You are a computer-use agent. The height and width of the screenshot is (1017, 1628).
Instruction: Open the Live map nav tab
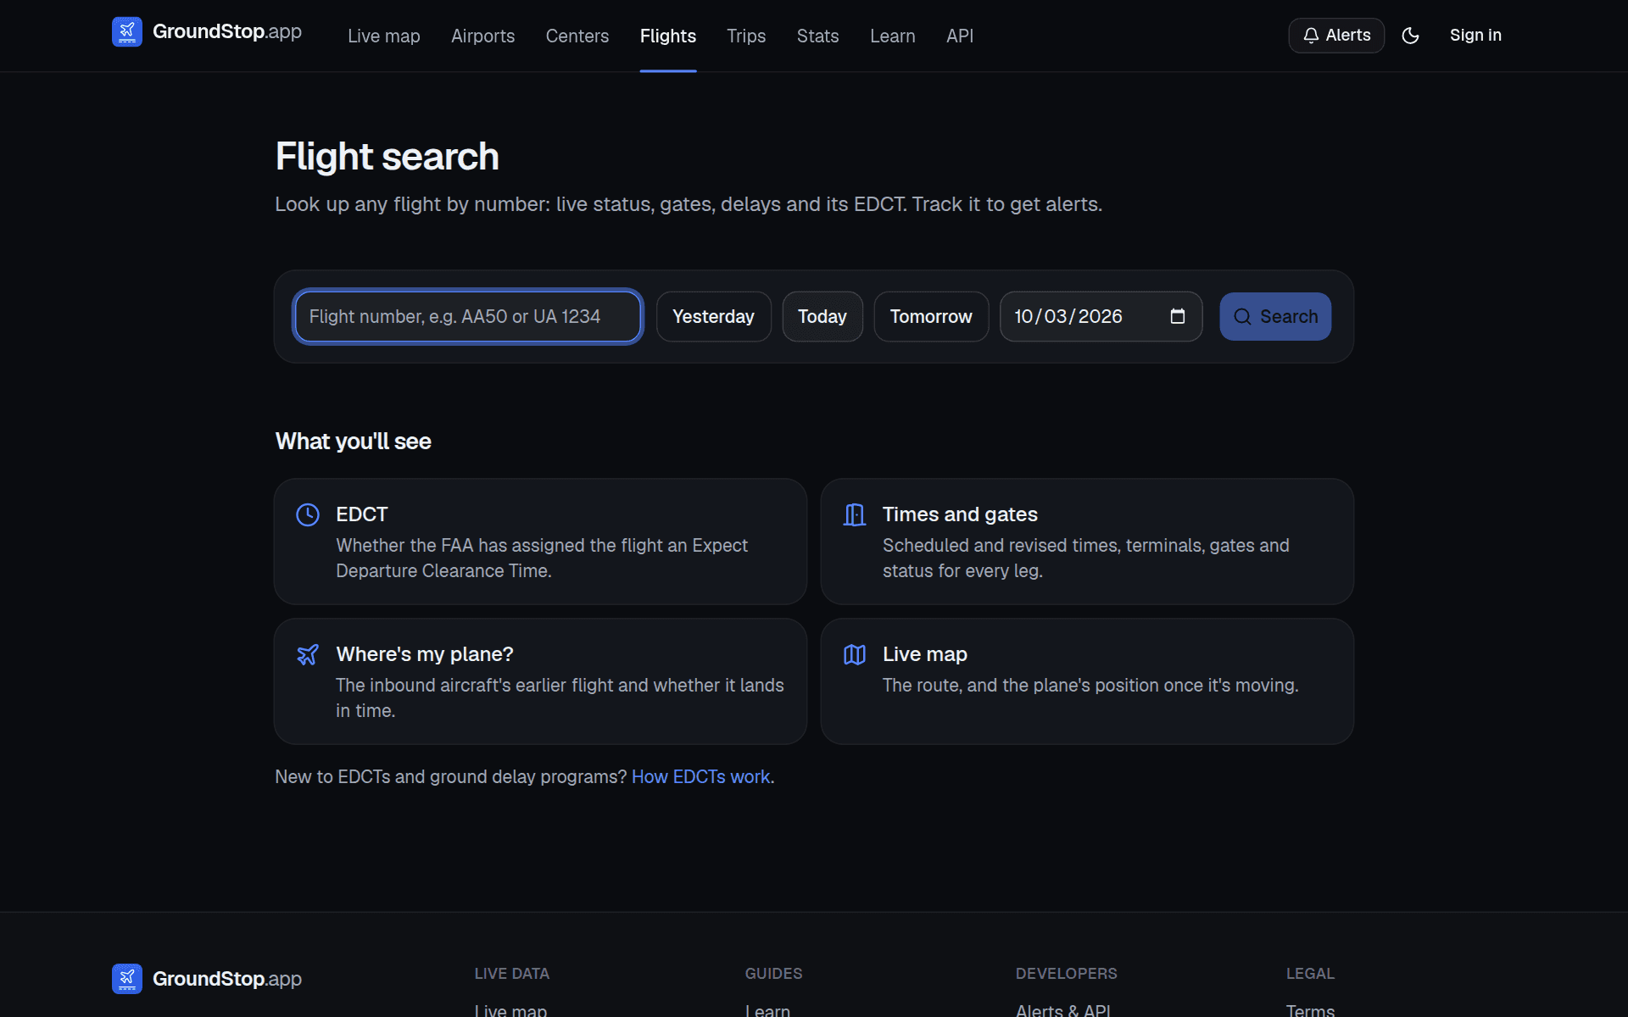384,36
